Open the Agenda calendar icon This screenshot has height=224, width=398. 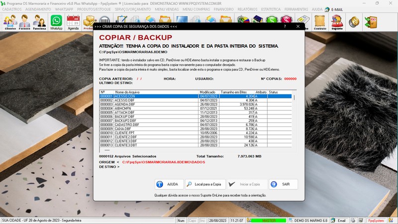coord(73,22)
